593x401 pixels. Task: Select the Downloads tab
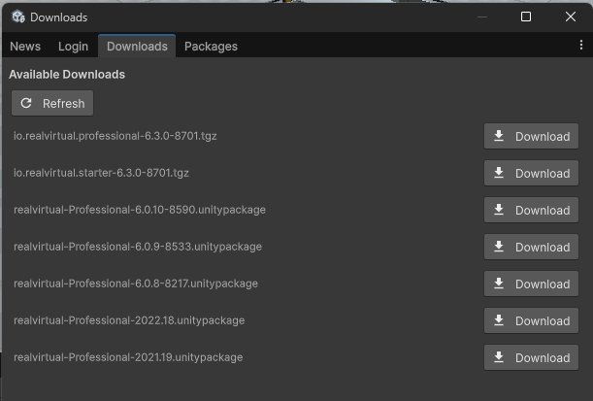coord(137,46)
